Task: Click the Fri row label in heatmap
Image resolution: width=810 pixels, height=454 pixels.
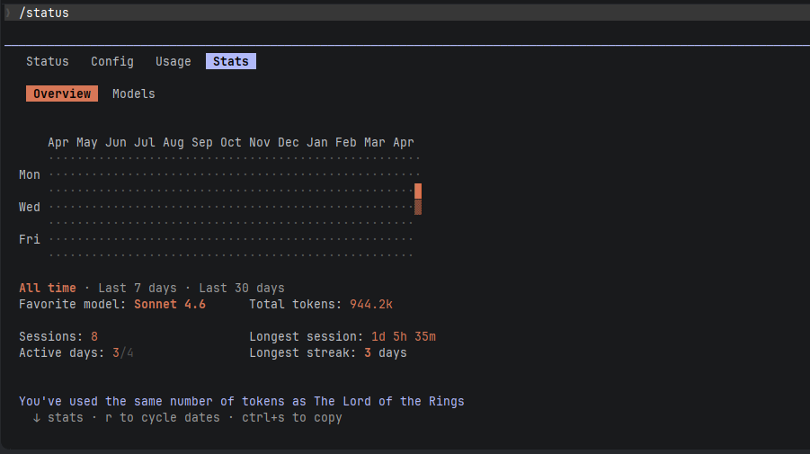Action: point(30,239)
